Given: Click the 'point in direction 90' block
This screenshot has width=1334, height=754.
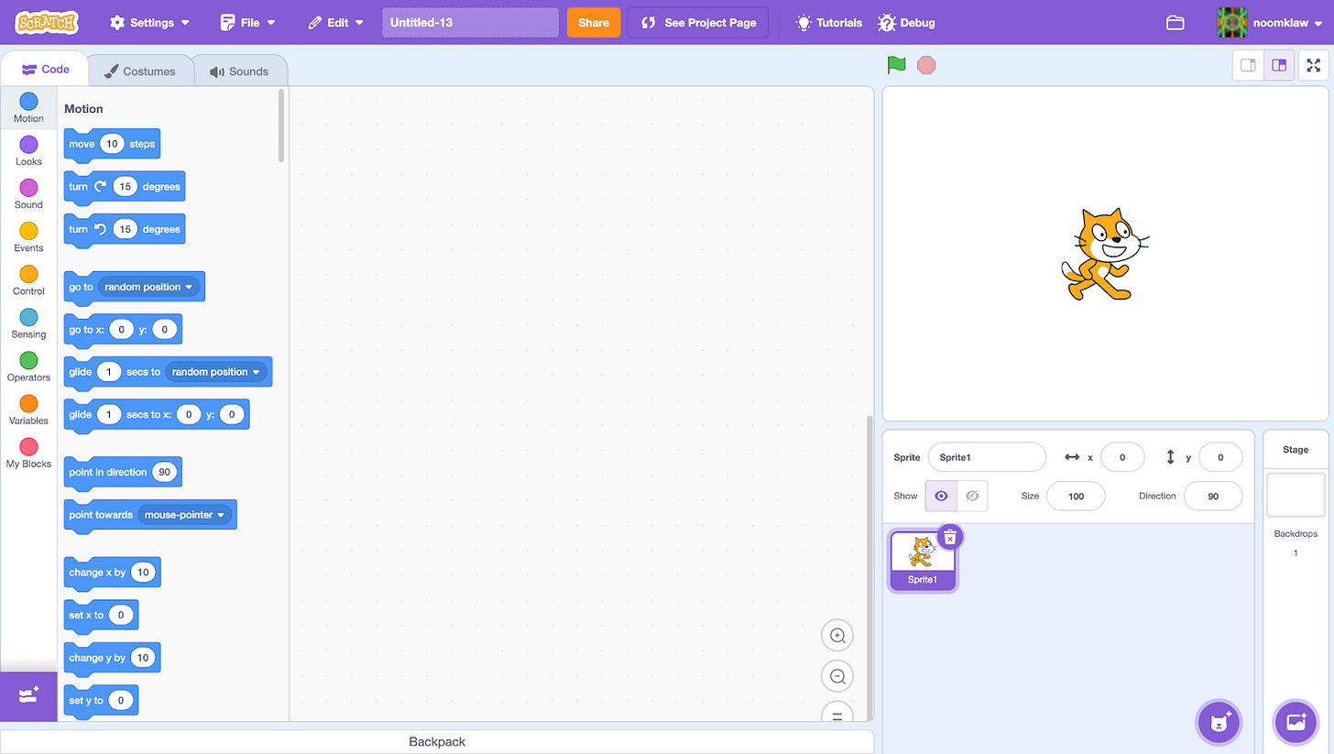Looking at the screenshot, I should [123, 473].
